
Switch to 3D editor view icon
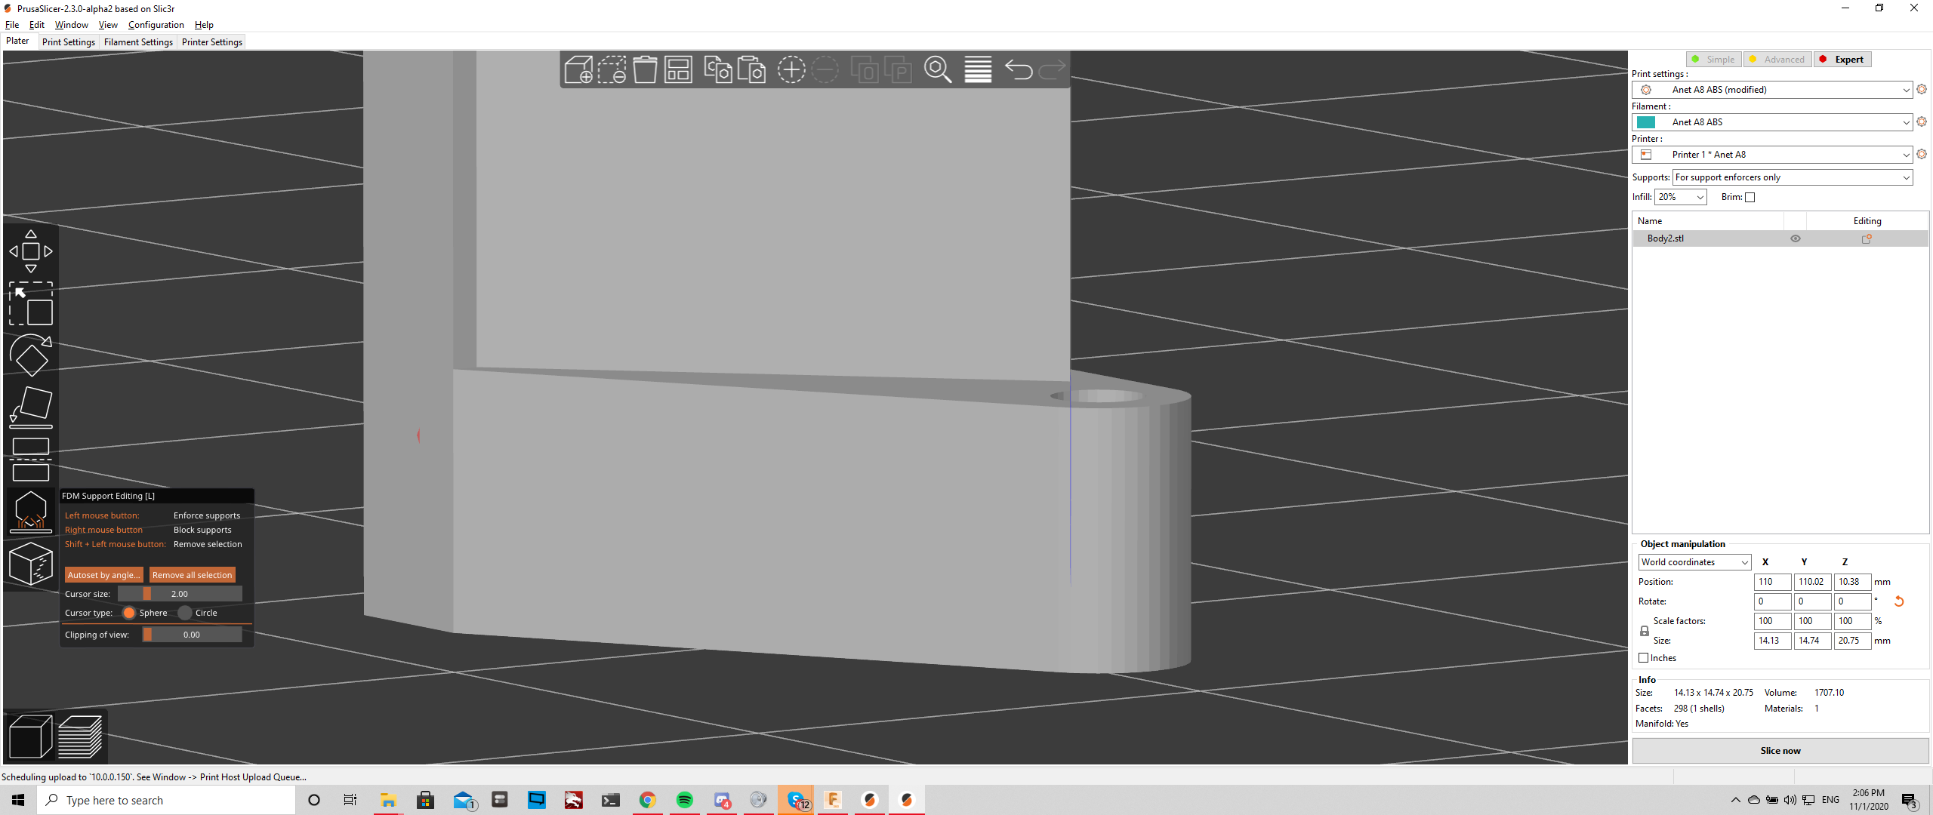point(30,736)
